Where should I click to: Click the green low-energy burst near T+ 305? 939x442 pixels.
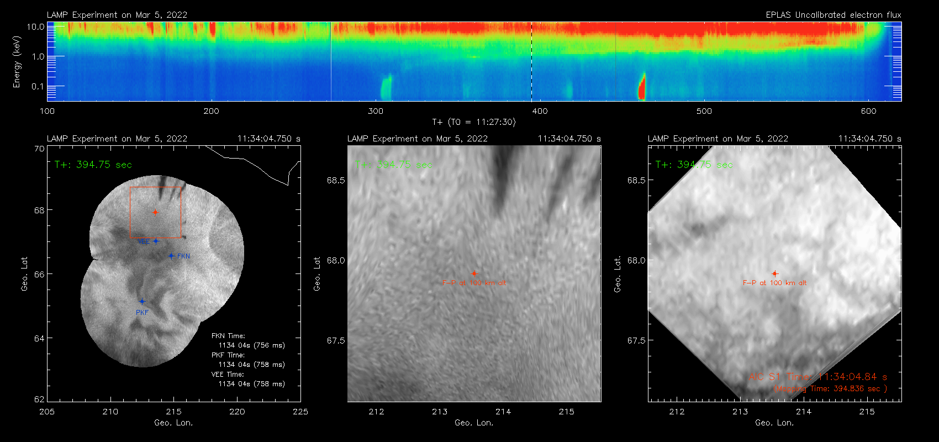[386, 87]
